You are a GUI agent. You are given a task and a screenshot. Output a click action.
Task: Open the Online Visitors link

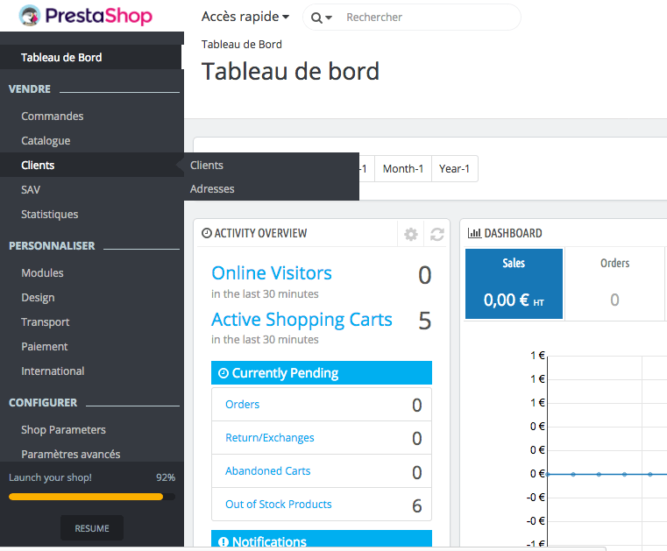click(272, 273)
